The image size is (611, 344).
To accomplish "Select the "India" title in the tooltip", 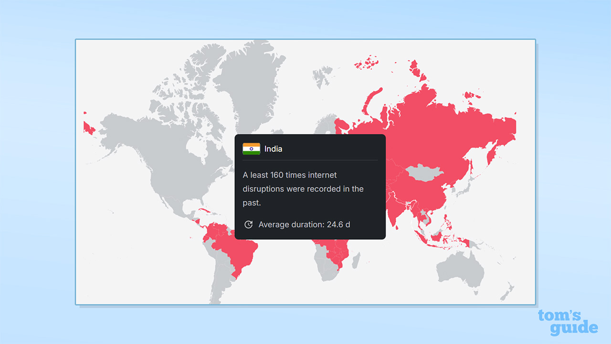I will pyautogui.click(x=273, y=149).
